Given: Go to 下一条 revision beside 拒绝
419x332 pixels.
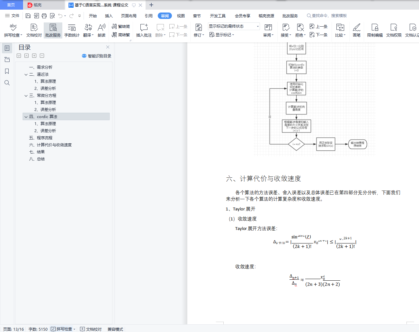Looking at the screenshot, I should coord(318,35).
